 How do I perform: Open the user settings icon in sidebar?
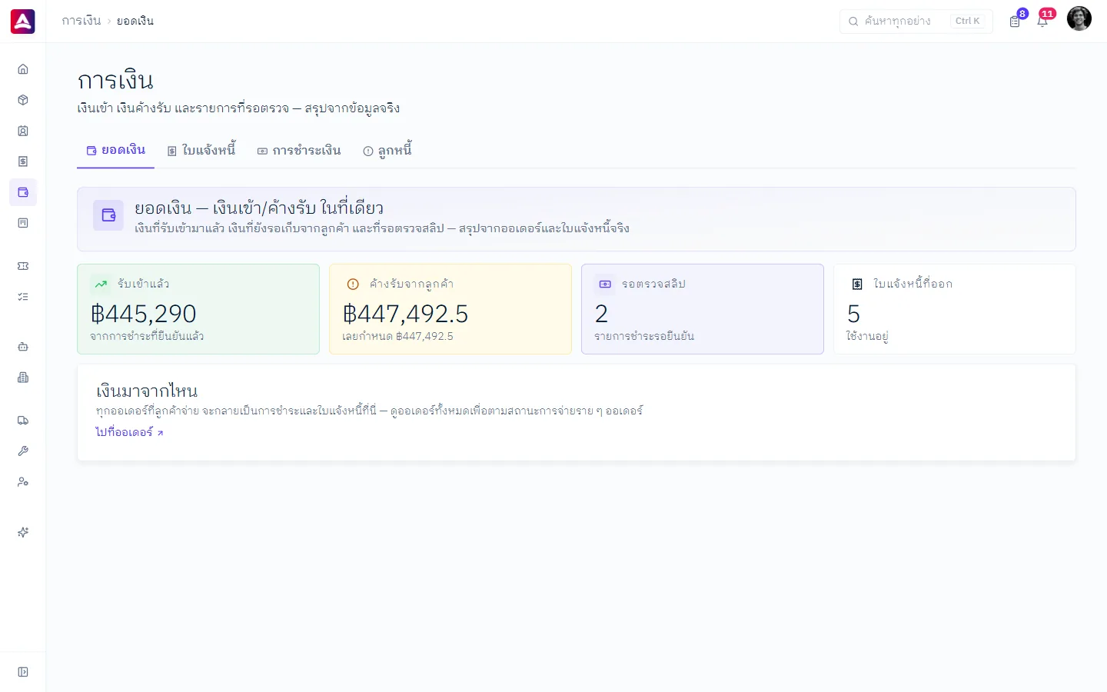23,482
